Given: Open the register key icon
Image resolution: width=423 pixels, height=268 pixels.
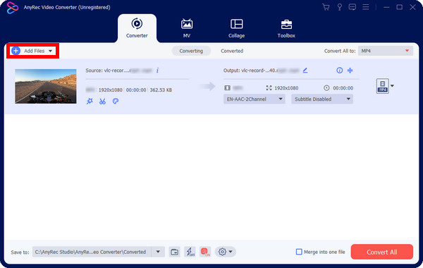Looking at the screenshot, I should (339, 7).
